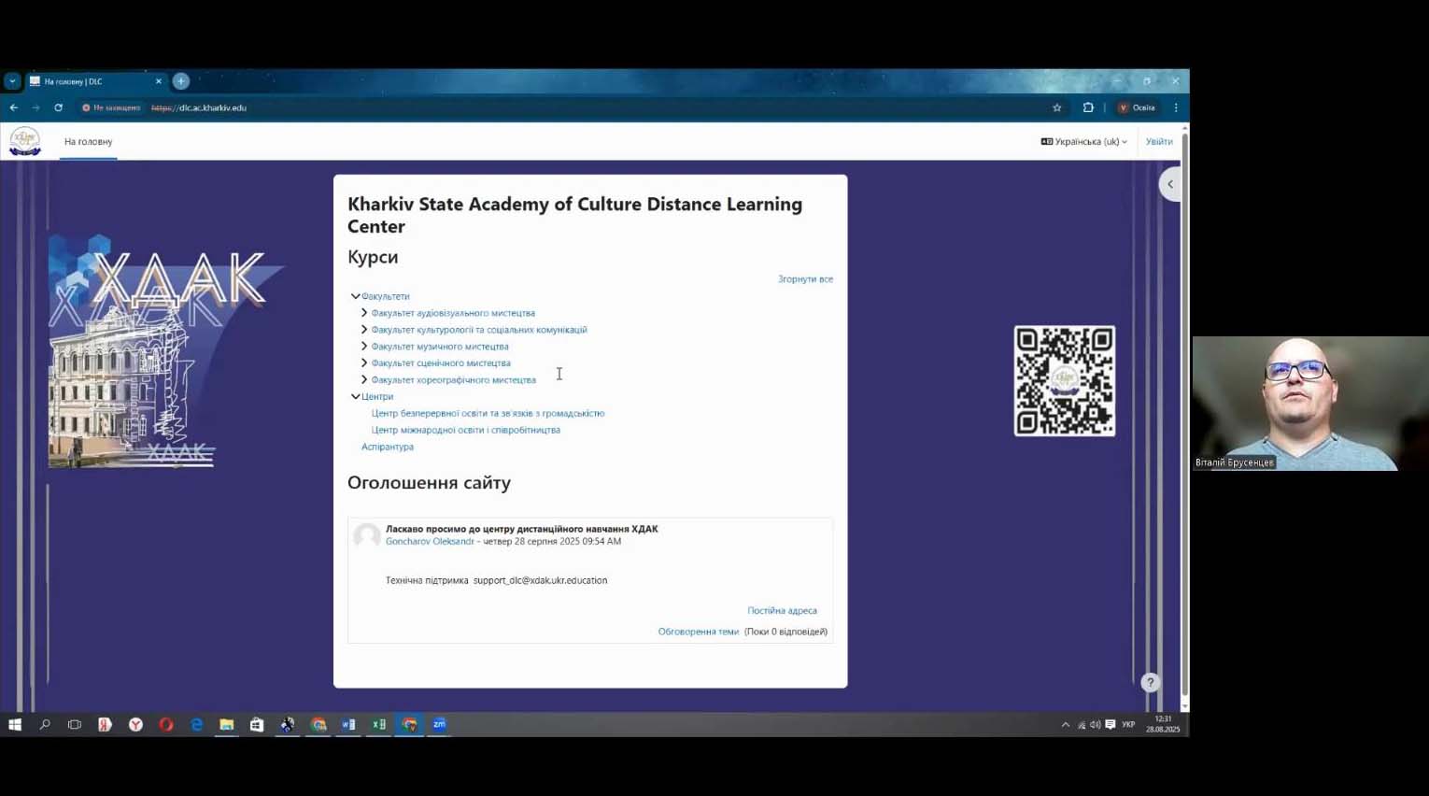The width and height of the screenshot is (1429, 796).
Task: Open the Chrome three-dot menu
Action: click(x=1176, y=107)
